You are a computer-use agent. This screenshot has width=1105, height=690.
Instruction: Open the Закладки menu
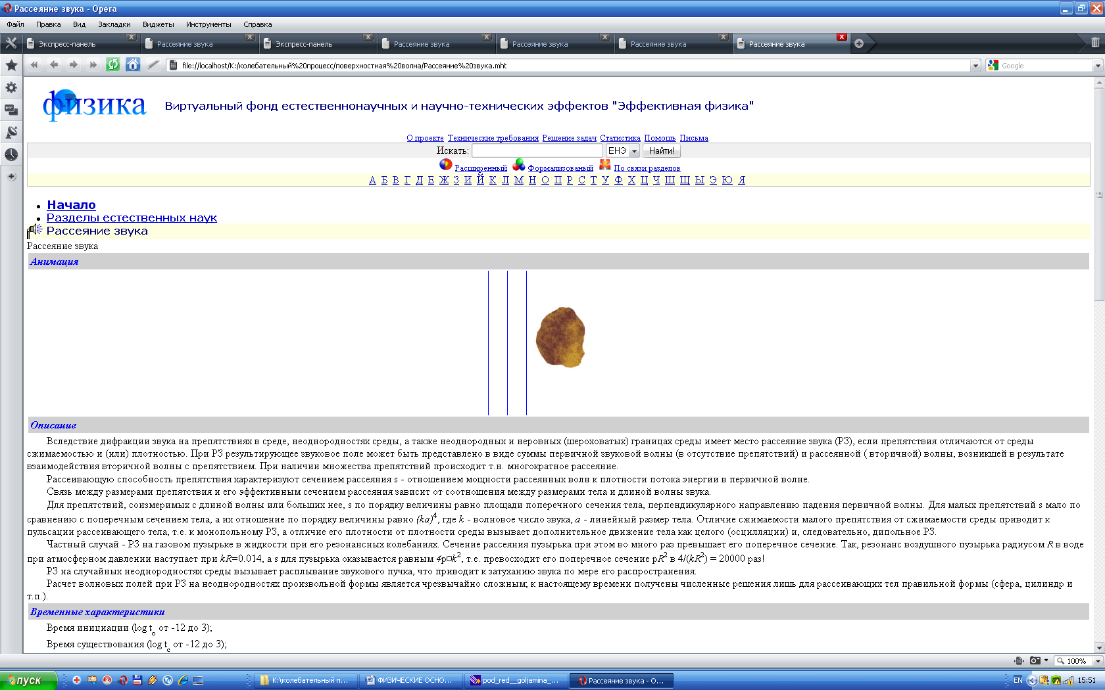[x=114, y=24]
